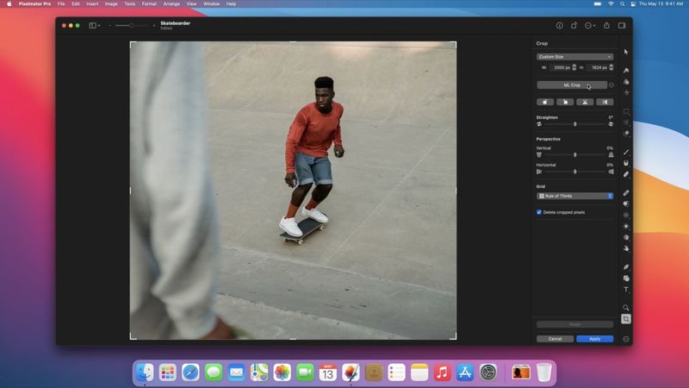Open the Image menu
The height and width of the screenshot is (388, 689).
click(111, 4)
